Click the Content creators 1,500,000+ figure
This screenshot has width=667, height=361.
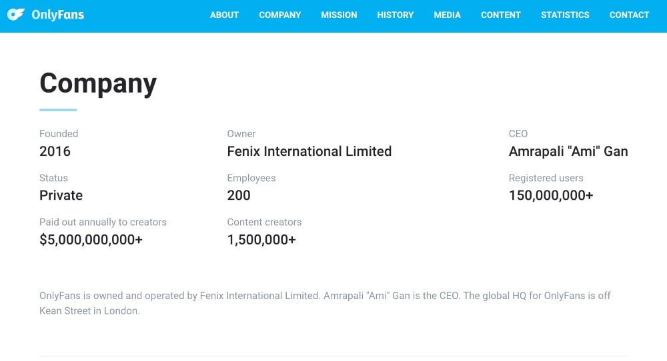coord(261,240)
